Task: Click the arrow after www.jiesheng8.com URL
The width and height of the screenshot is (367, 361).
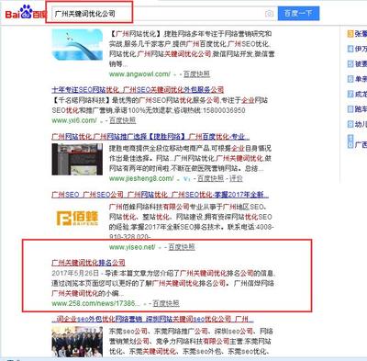Action: (x=179, y=179)
